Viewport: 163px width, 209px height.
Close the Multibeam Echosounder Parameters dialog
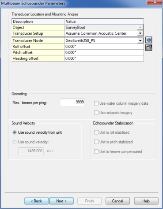[155, 2]
